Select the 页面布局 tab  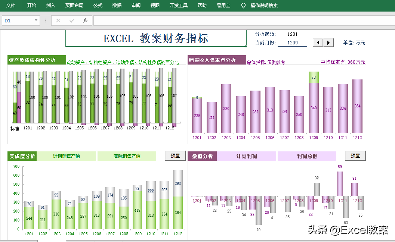pos(74,5)
